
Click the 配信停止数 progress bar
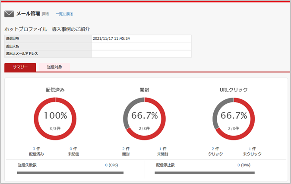(205, 173)
